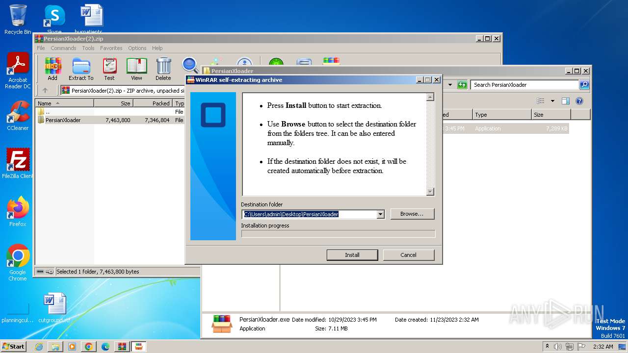Click the blue help icon in Explorer

point(579,101)
